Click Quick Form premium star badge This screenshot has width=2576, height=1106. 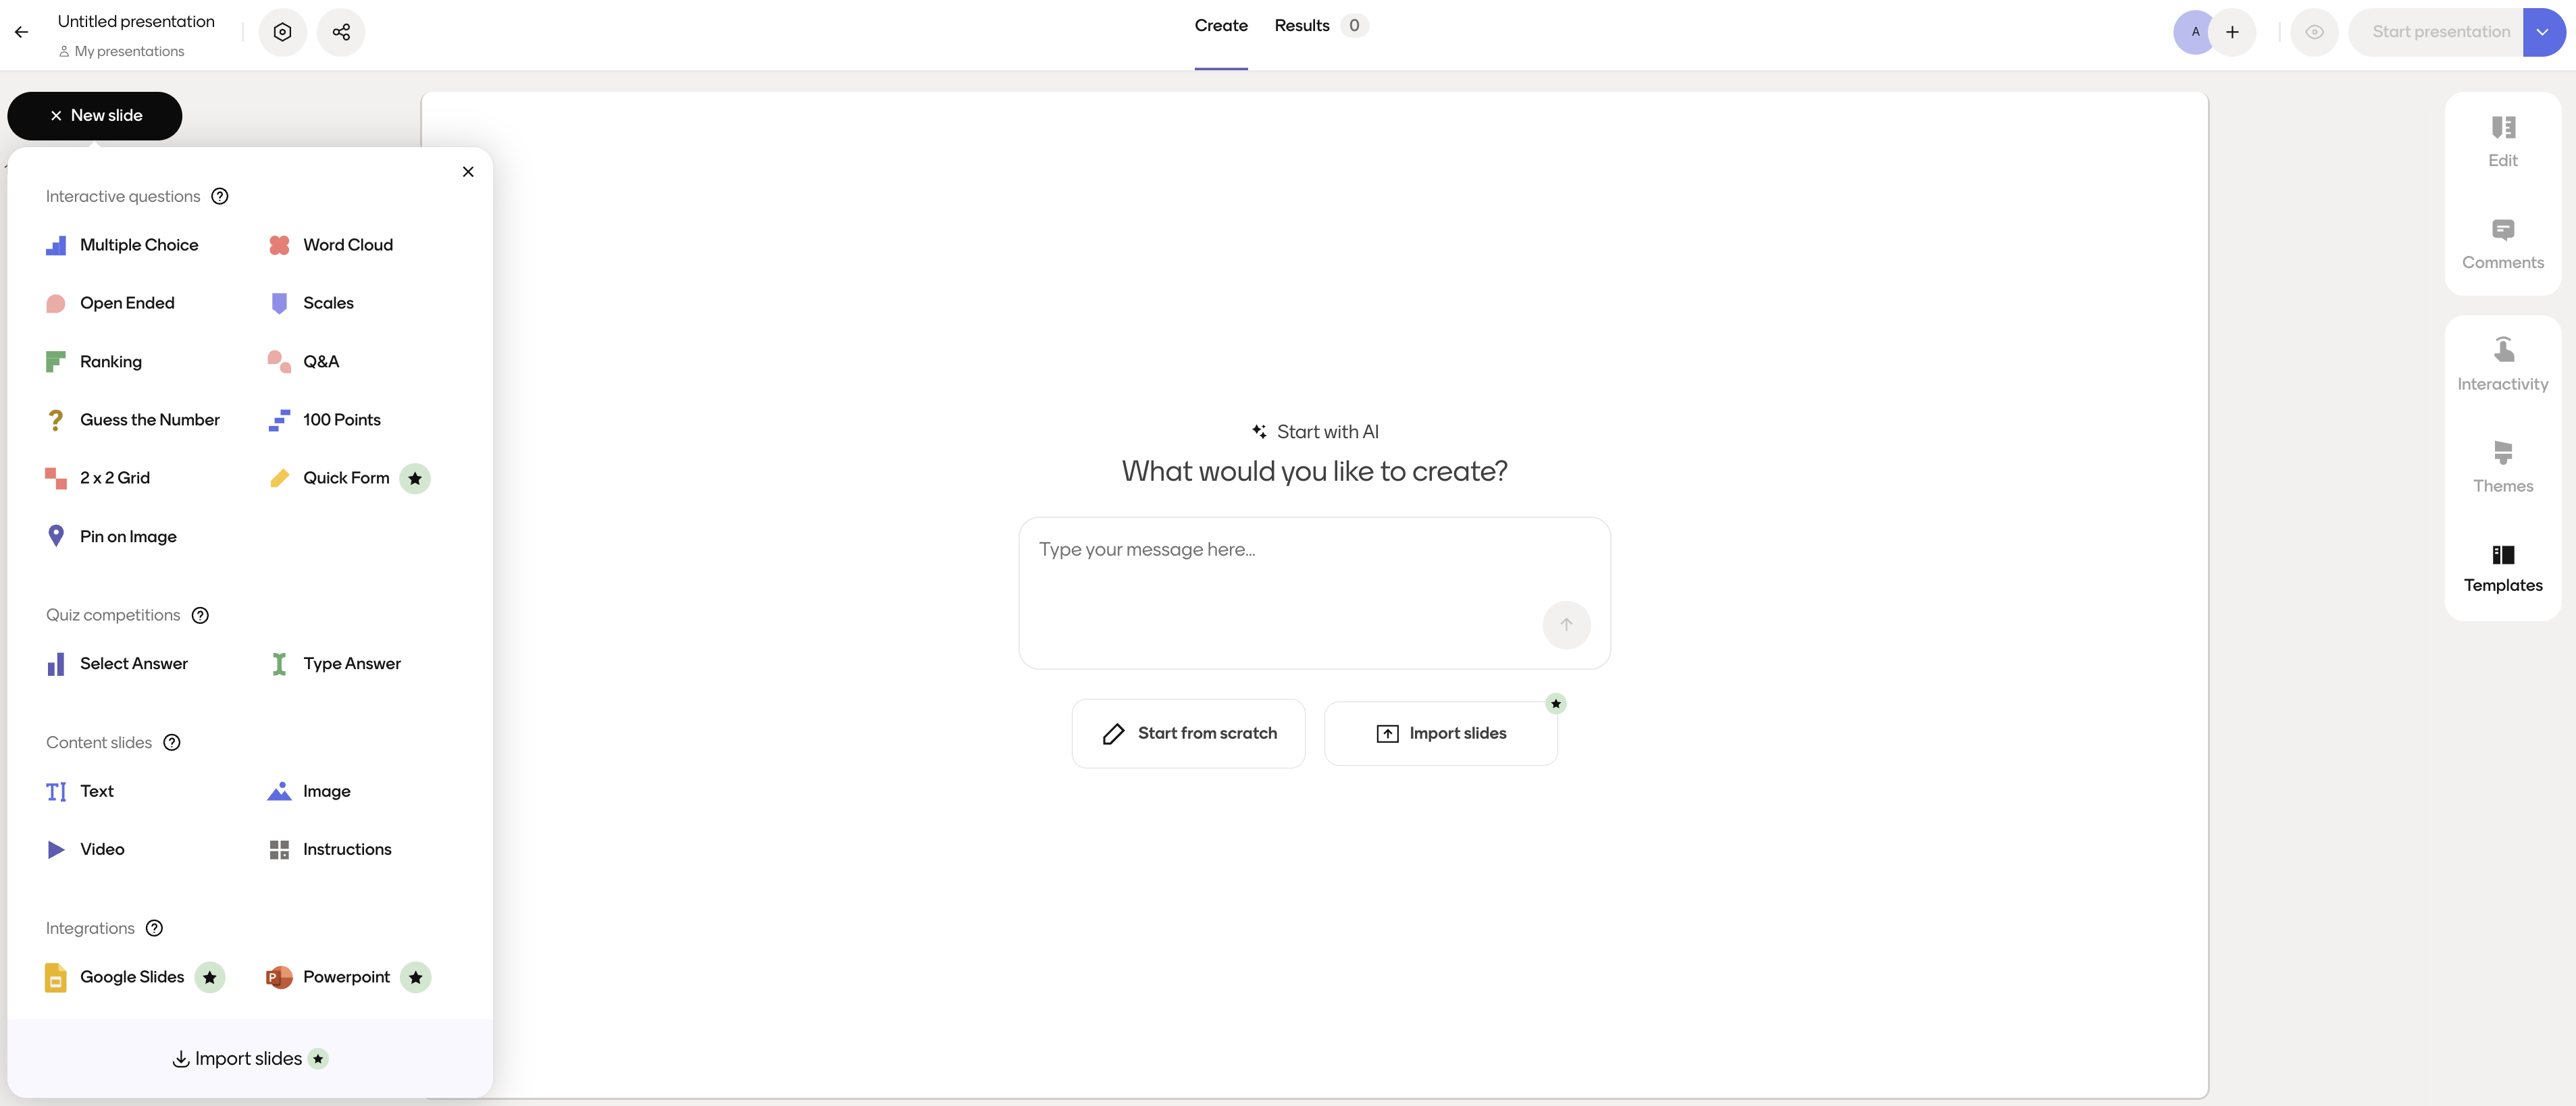pos(415,479)
